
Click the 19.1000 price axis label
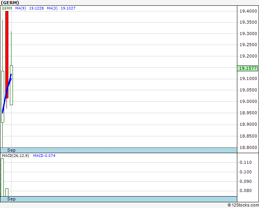pyautogui.click(x=248, y=78)
